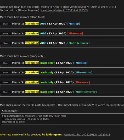Click the orange [Mirrorace] label in v008 Mirror 2
The width and height of the screenshot is (124, 140).
click(75, 33)
